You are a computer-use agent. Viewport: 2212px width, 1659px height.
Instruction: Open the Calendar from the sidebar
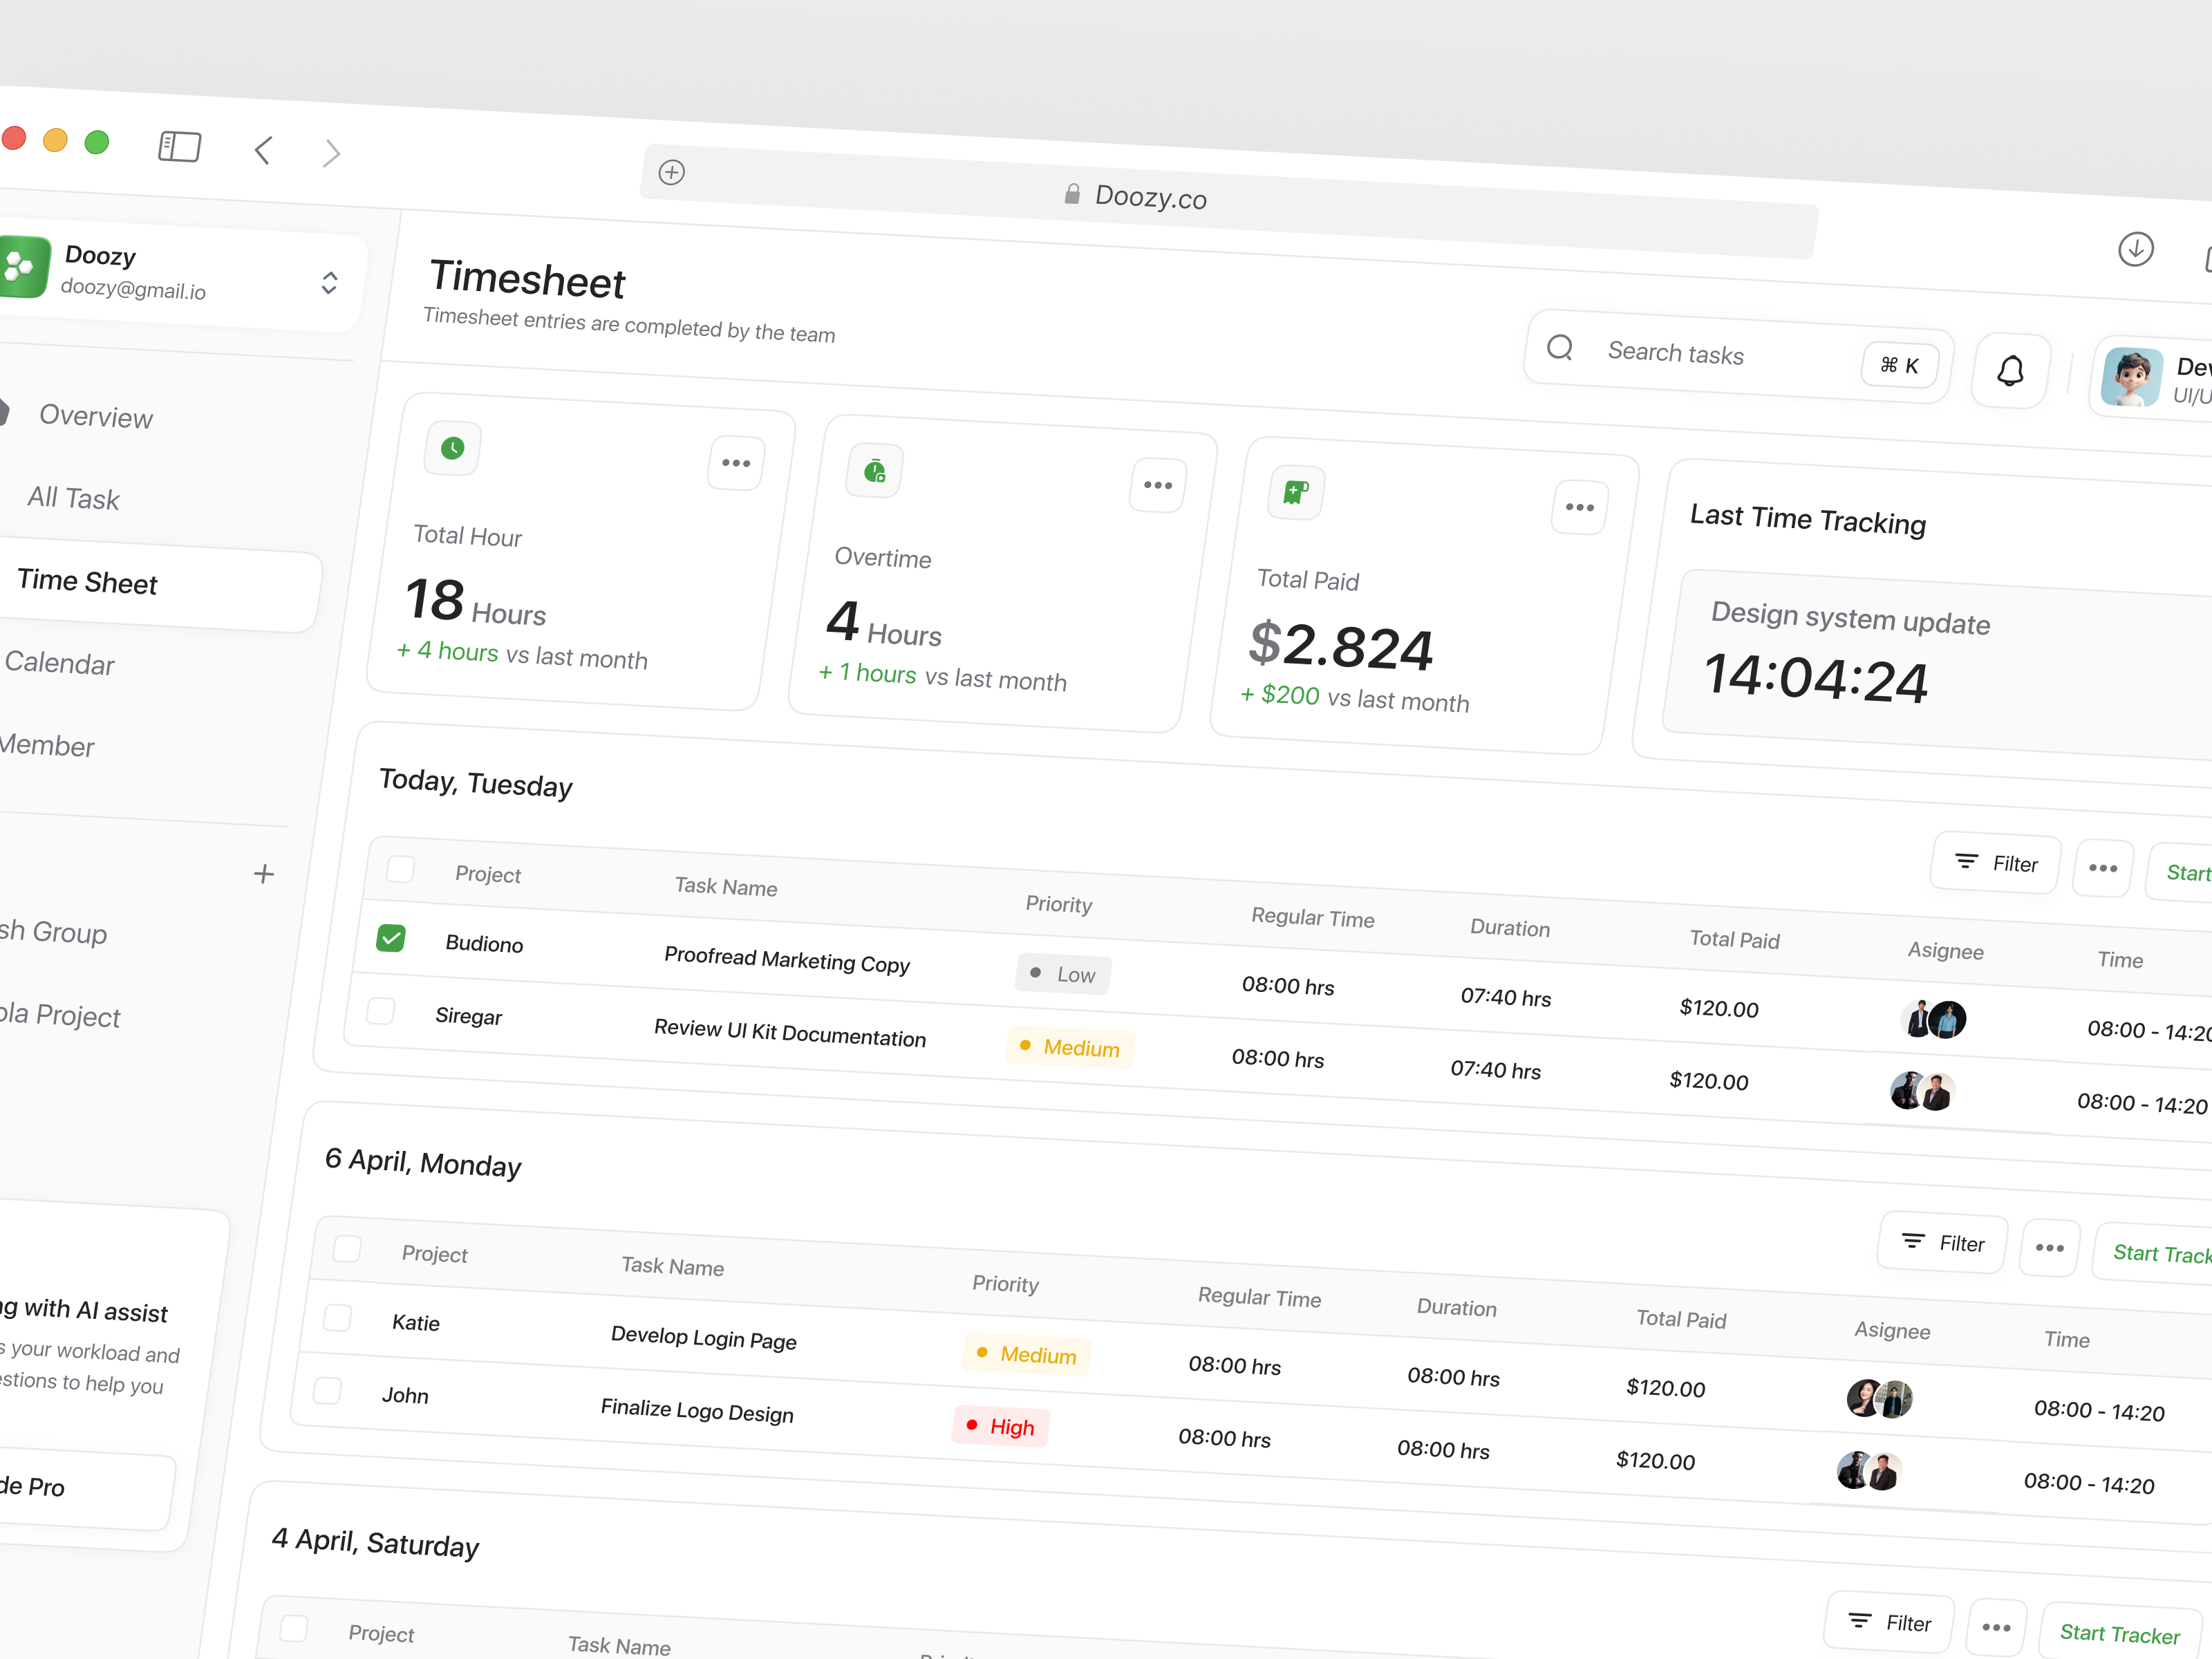(60, 664)
